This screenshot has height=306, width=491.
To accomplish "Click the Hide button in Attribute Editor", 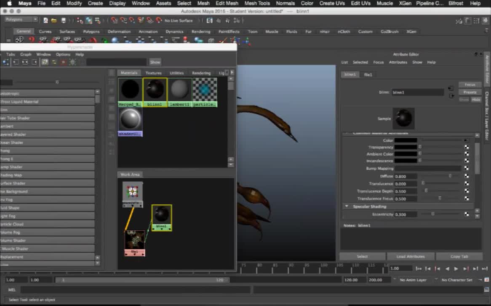I will click(x=476, y=99).
